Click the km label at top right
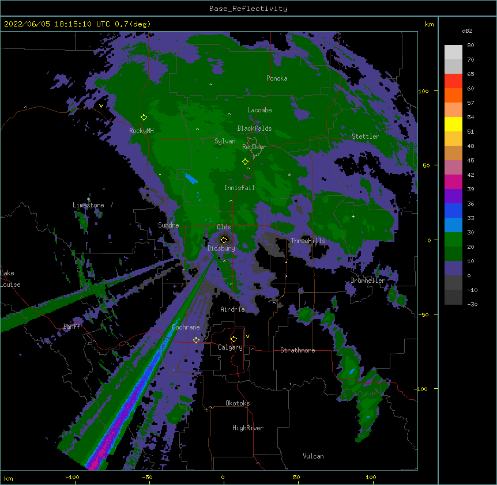The width and height of the screenshot is (497, 485). pos(430,24)
